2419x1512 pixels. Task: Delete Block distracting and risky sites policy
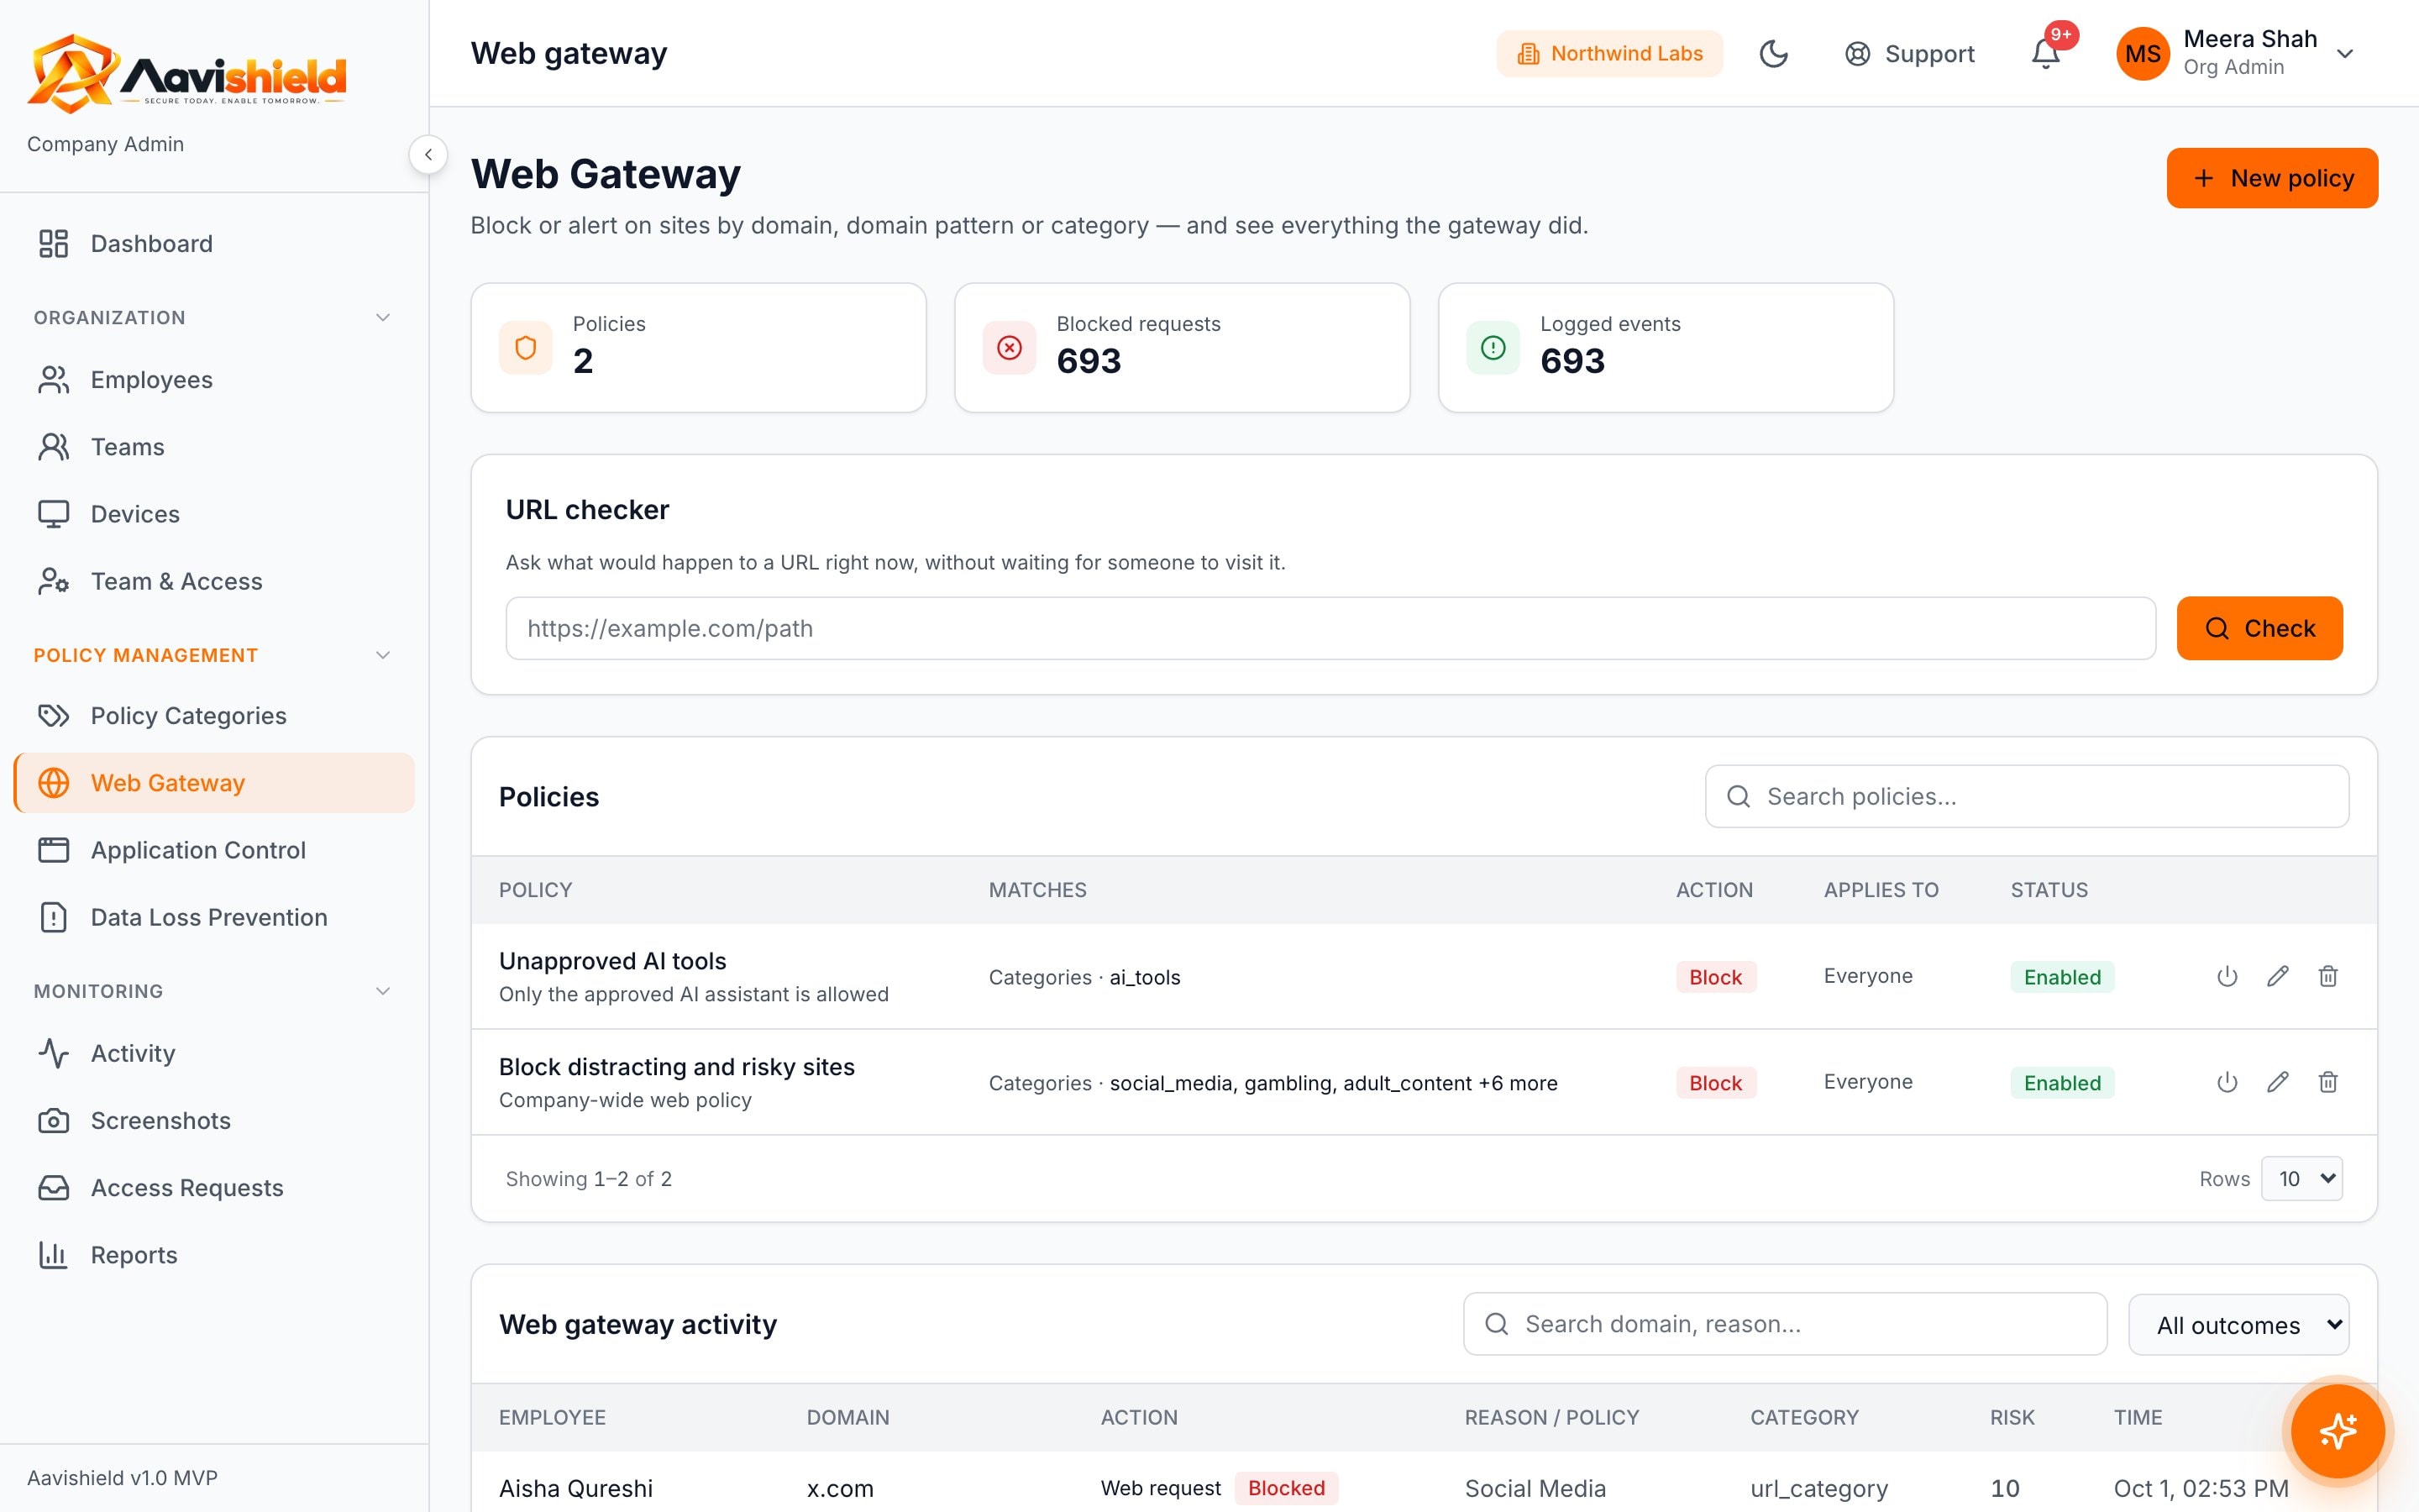tap(2328, 1082)
